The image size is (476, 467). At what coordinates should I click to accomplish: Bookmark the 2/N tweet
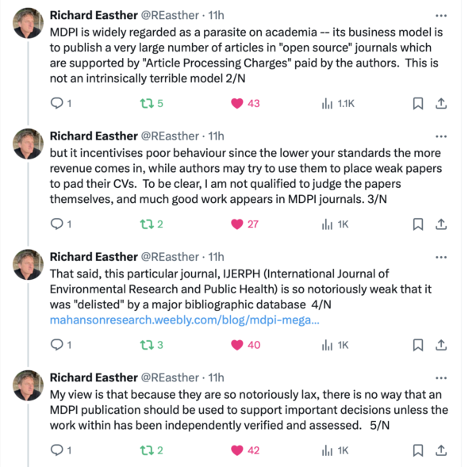[x=418, y=103]
